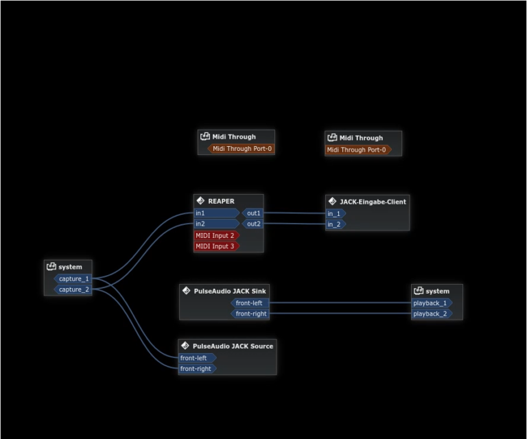Click the JACK-Eingabe-Client title
This screenshot has width=527, height=439.
[x=373, y=202]
